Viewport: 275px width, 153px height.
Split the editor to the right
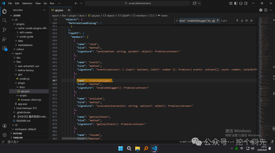point(266,10)
